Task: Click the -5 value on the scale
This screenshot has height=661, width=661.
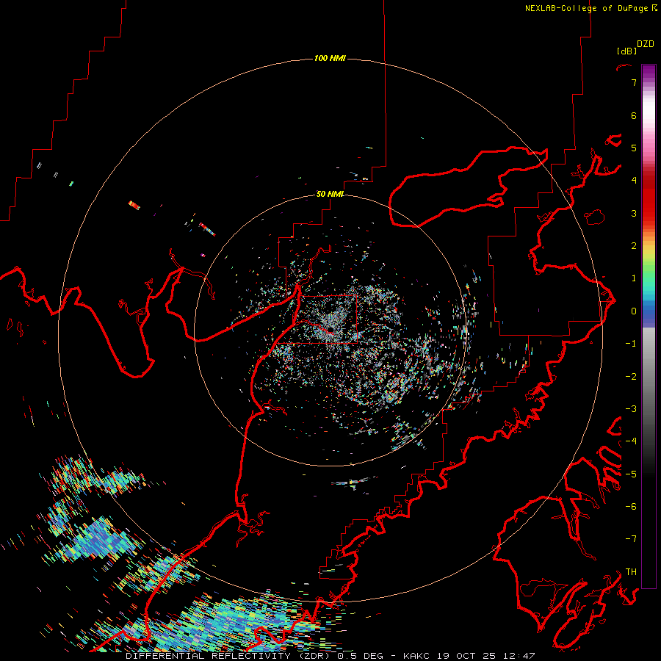Action: [x=631, y=474]
